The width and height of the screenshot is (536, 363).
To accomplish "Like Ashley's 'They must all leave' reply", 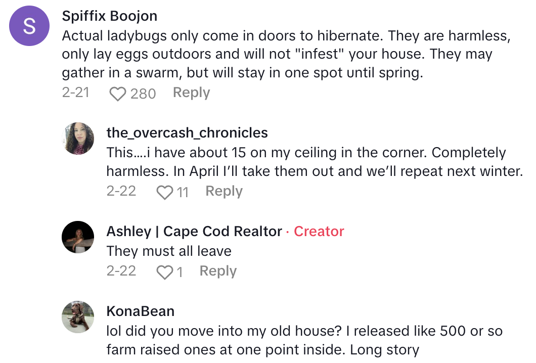I will click(165, 272).
